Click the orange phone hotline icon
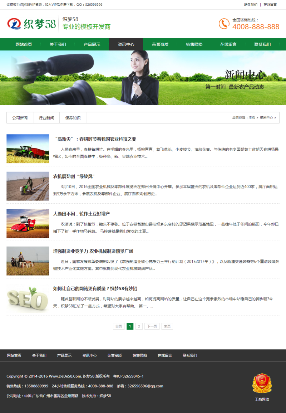Viewport: 286px width, 413px height. tap(224, 24)
